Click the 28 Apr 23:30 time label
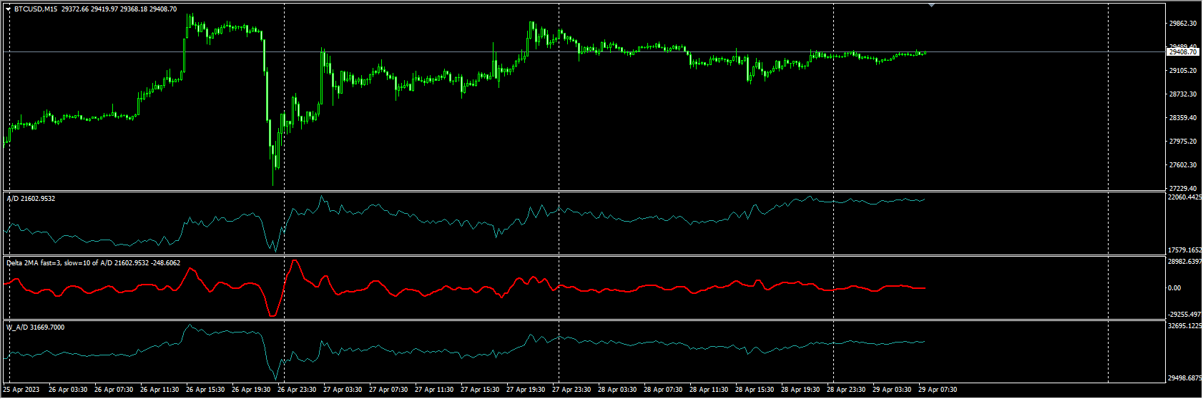1203x399 pixels. click(846, 390)
